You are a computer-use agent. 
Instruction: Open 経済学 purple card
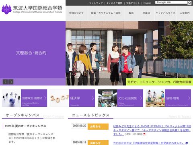82,98
